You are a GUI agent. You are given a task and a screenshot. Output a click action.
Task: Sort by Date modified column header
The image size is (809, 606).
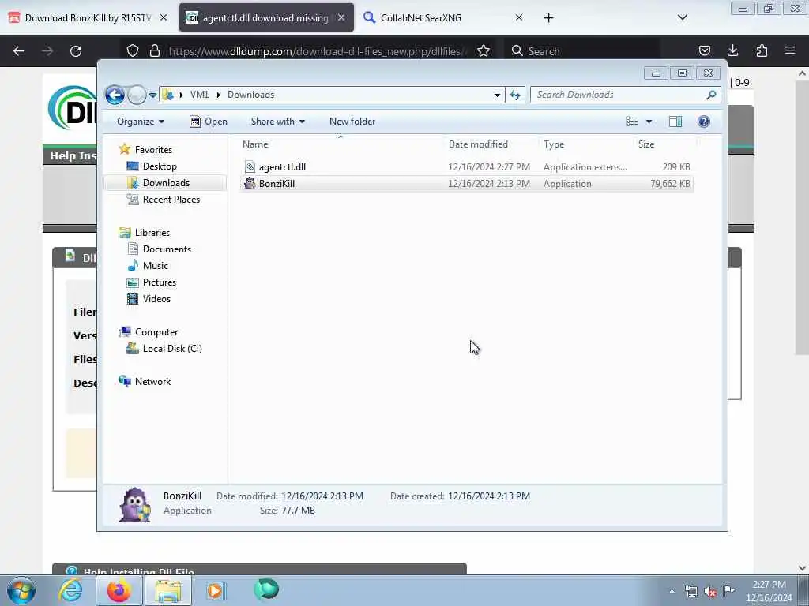click(x=478, y=144)
